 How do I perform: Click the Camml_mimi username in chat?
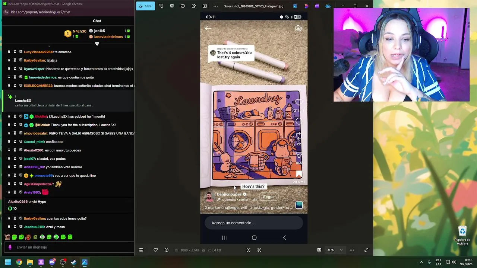coord(34,142)
